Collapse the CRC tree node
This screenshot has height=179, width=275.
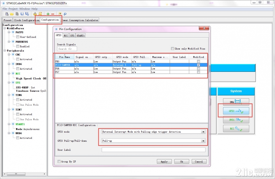(9, 54)
